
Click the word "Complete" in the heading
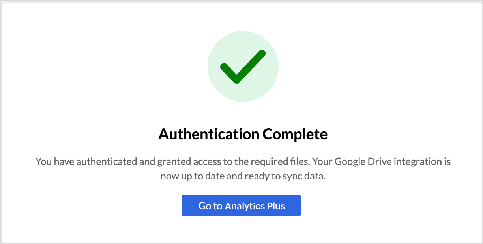[295, 135]
